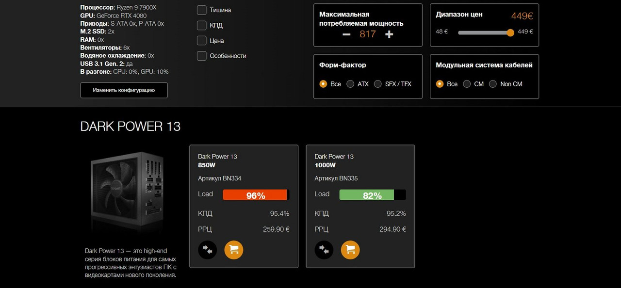621x288 pixels.
Task: Click the price range slider handle
Action: pos(510,32)
